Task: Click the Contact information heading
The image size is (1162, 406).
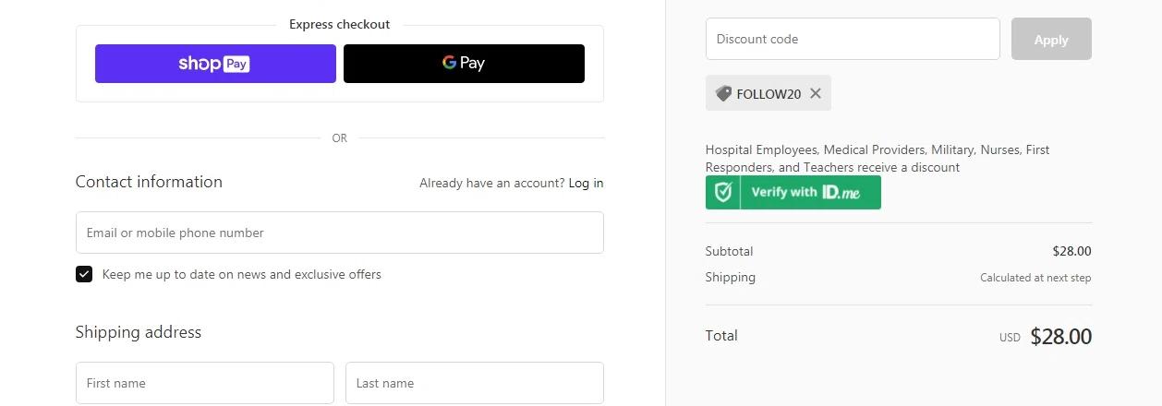Action: [x=149, y=182]
